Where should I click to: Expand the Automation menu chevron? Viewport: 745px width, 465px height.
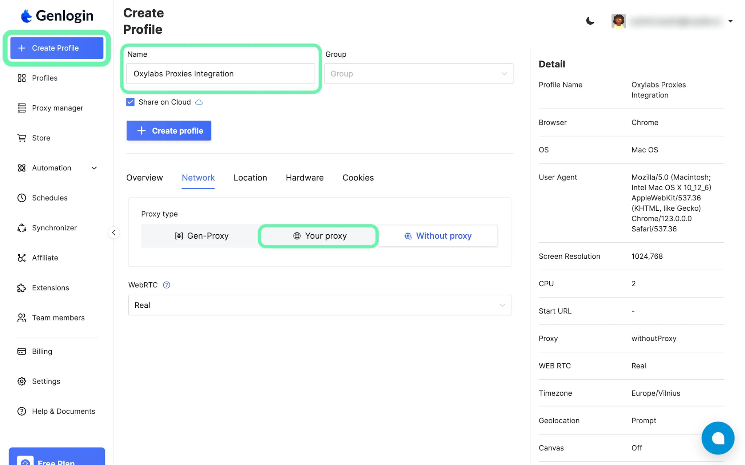click(x=94, y=168)
